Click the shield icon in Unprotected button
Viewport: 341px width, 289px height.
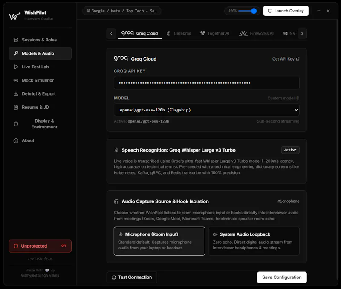(x=16, y=246)
